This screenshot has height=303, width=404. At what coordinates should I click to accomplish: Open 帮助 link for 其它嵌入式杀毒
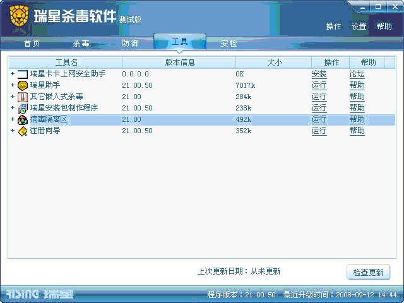357,97
